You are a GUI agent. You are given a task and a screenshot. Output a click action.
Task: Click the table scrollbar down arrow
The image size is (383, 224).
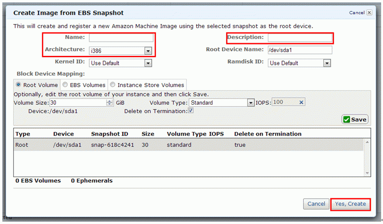(x=367, y=173)
